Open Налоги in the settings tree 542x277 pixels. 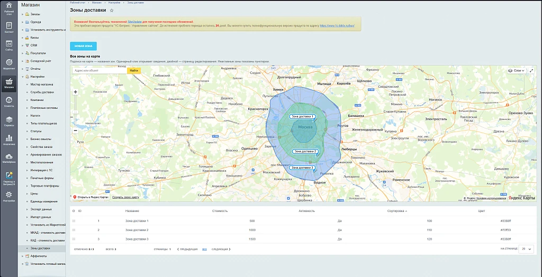(x=35, y=116)
